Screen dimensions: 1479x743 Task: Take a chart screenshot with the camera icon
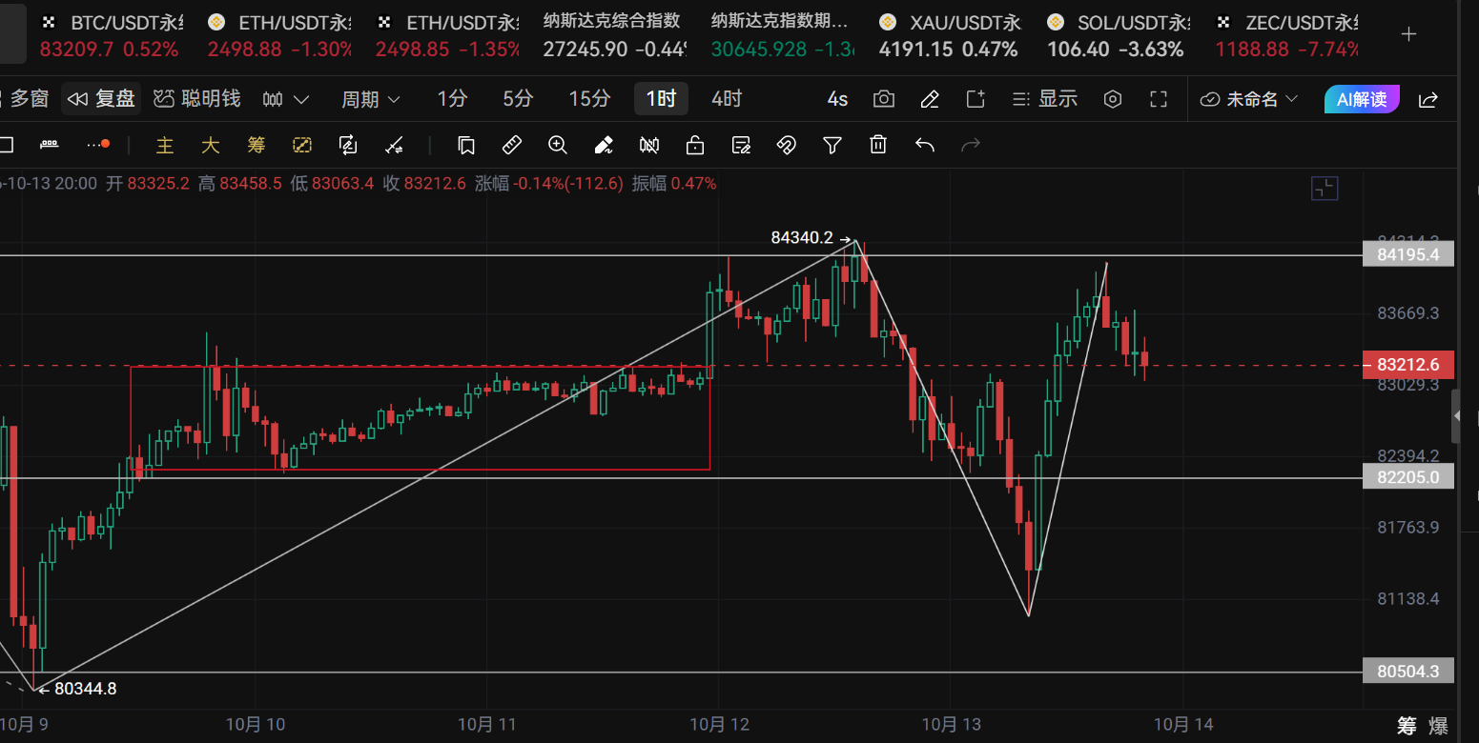coord(884,99)
